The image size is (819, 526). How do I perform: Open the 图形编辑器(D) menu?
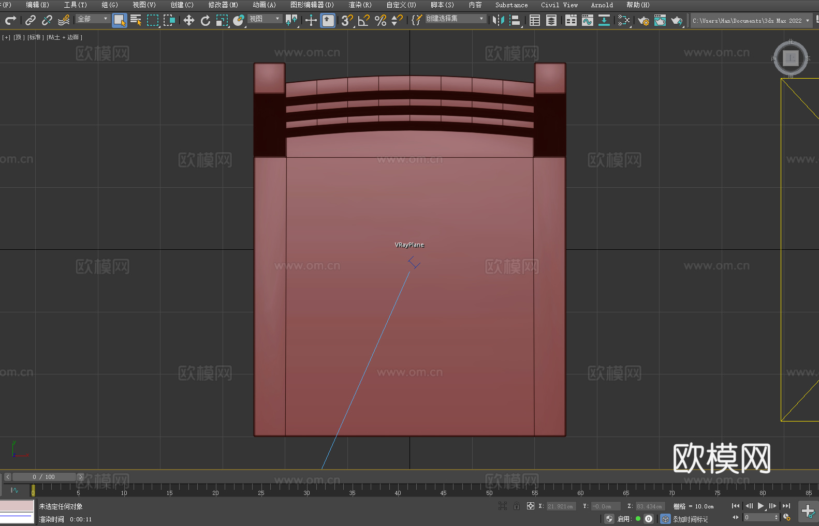click(x=312, y=5)
